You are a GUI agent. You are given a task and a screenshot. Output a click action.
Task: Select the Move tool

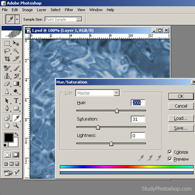(x=16, y=43)
